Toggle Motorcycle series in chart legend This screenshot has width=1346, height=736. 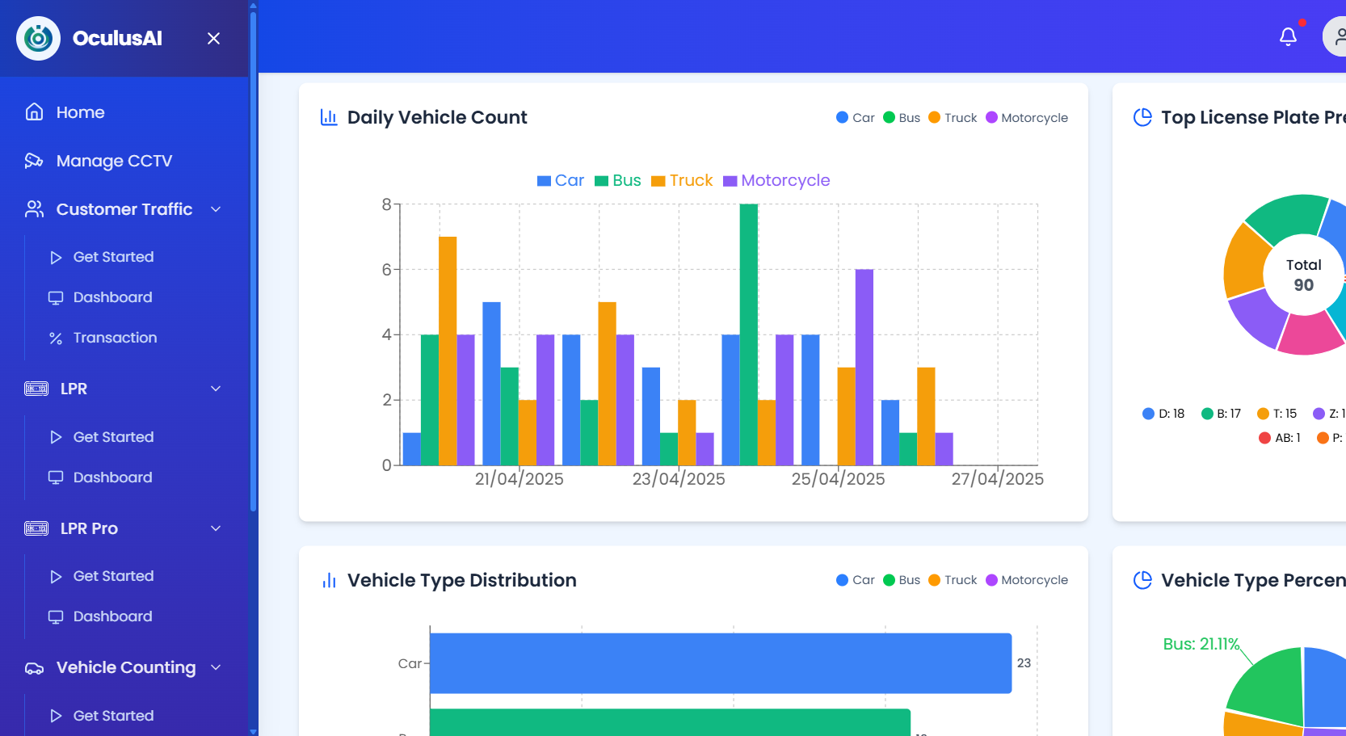(776, 180)
